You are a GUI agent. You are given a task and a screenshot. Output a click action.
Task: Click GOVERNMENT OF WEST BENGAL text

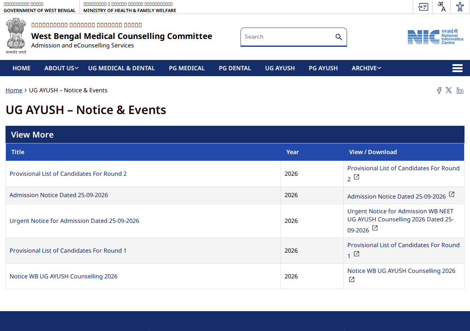click(40, 10)
